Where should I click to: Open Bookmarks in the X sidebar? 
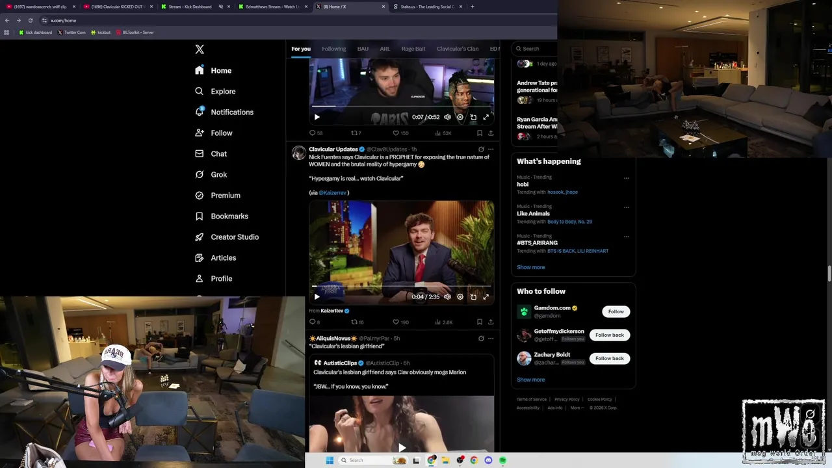[222, 216]
